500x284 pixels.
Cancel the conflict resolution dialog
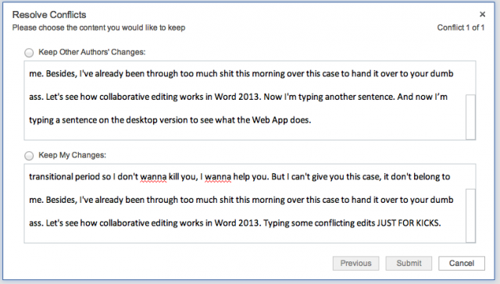462,263
